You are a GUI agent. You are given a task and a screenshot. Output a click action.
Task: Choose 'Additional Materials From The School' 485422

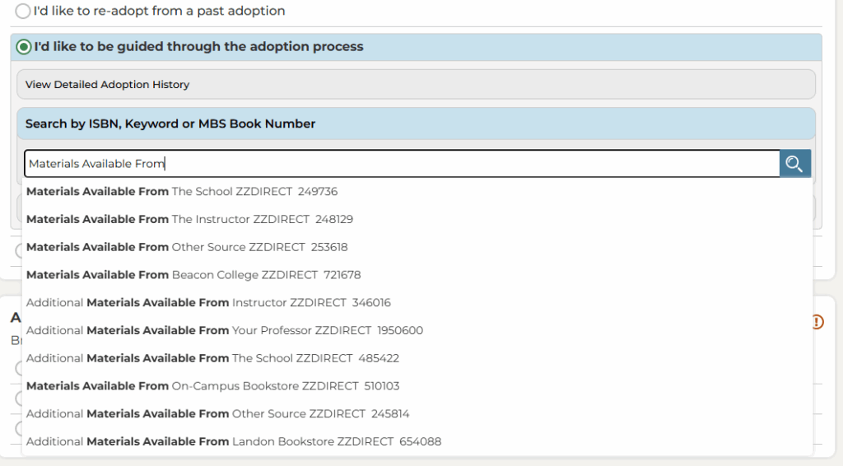pyautogui.click(x=212, y=358)
